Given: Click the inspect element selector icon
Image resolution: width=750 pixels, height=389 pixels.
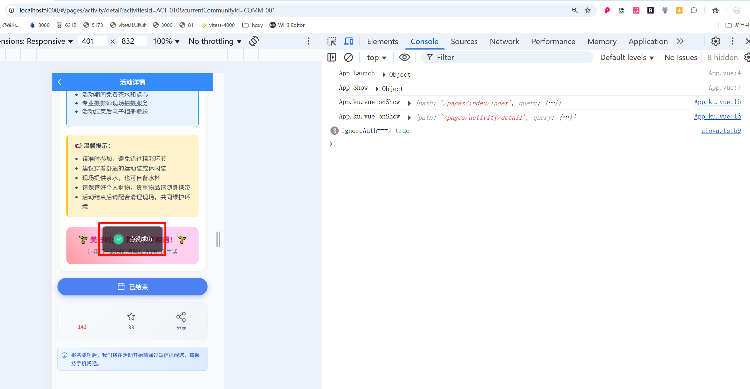Looking at the screenshot, I should 332,42.
